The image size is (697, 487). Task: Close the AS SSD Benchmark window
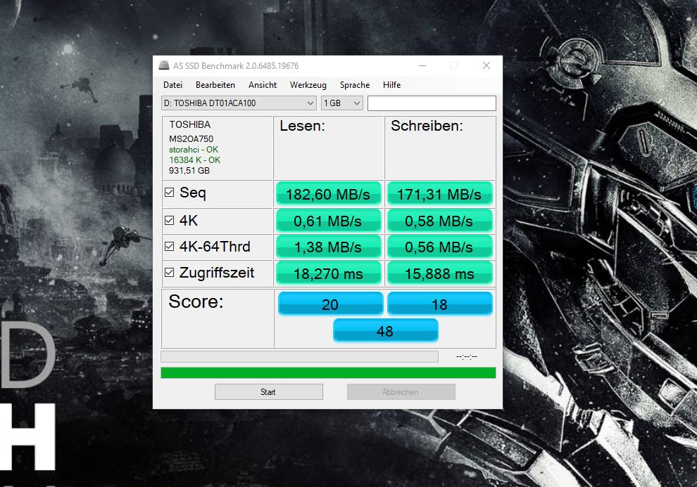coord(486,65)
